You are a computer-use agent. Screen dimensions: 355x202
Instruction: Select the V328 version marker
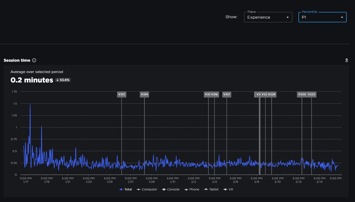(272, 95)
